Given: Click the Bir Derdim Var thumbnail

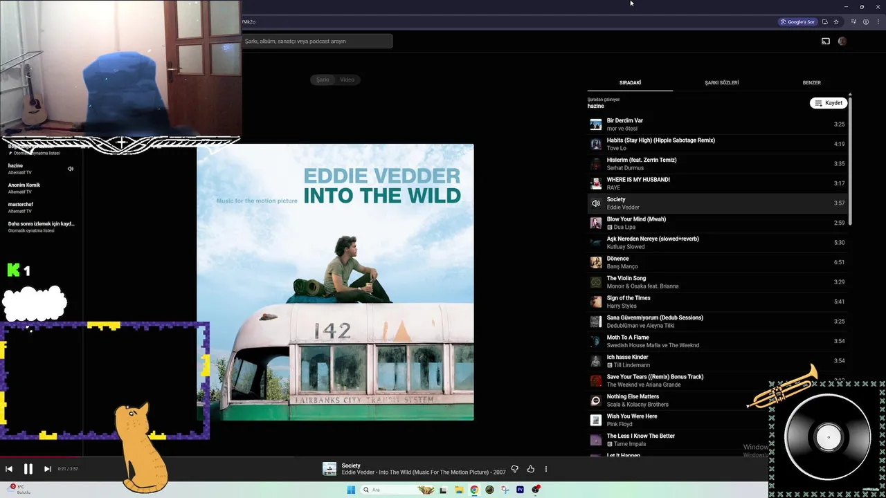Looking at the screenshot, I should click(595, 124).
